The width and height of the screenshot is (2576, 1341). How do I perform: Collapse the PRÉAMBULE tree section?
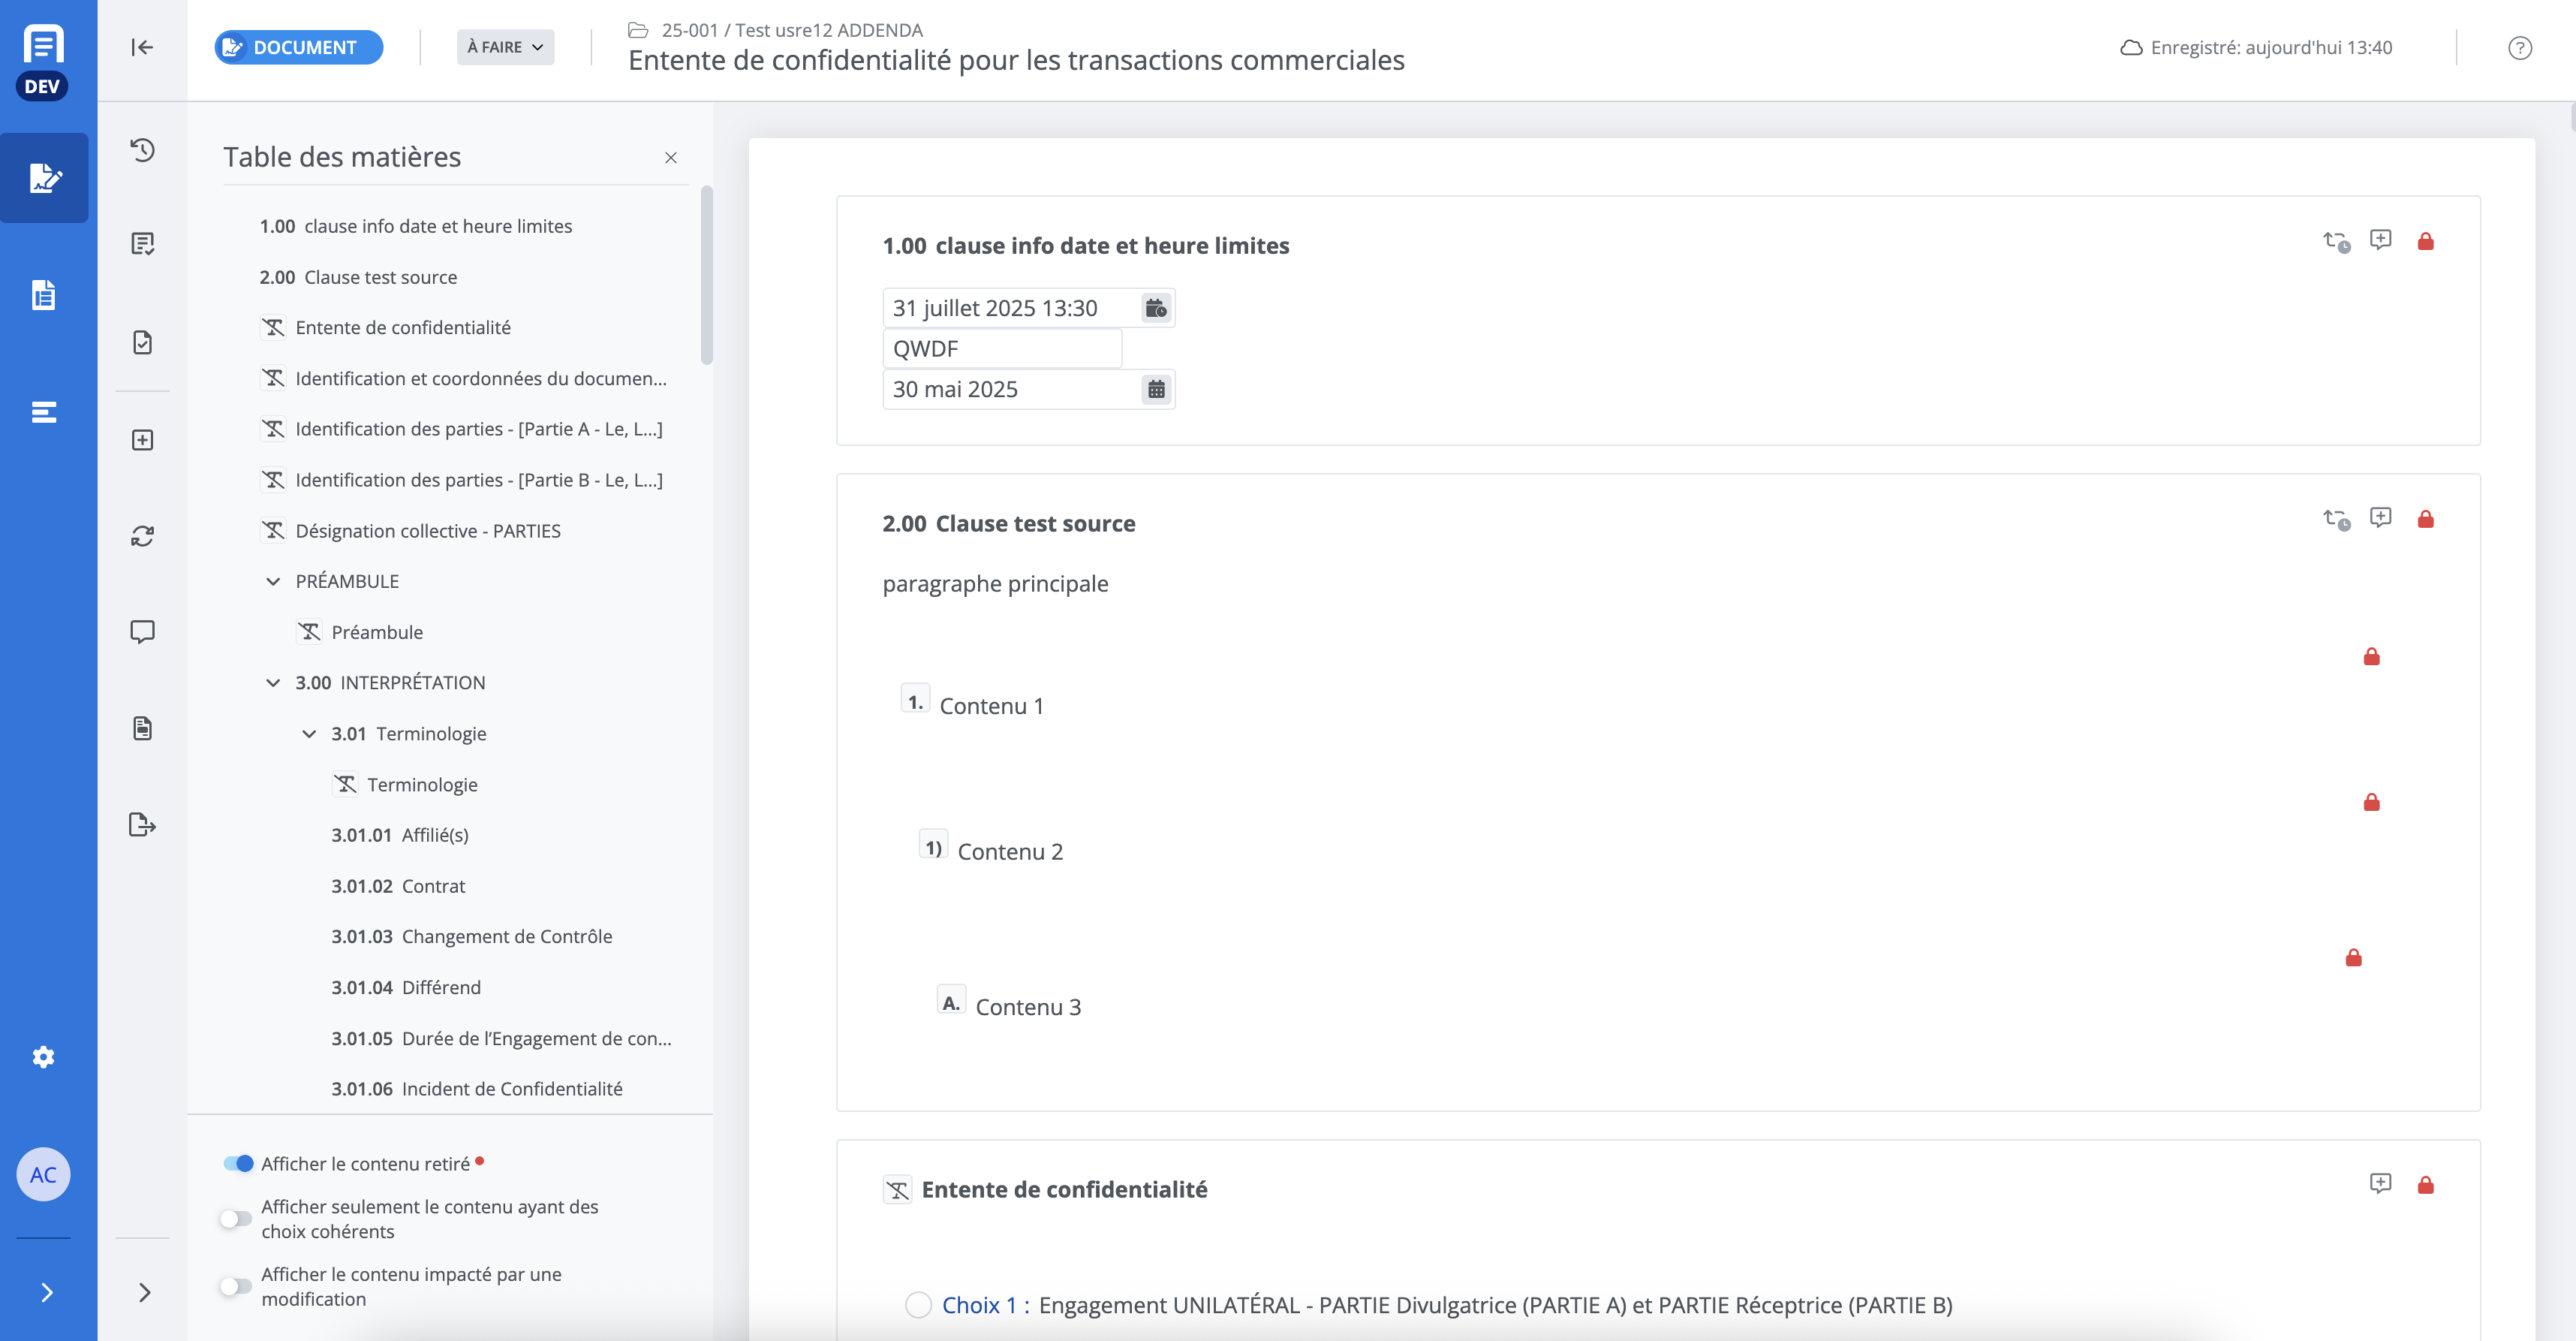[273, 581]
